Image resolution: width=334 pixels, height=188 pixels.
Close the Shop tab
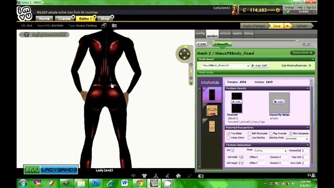112,16
